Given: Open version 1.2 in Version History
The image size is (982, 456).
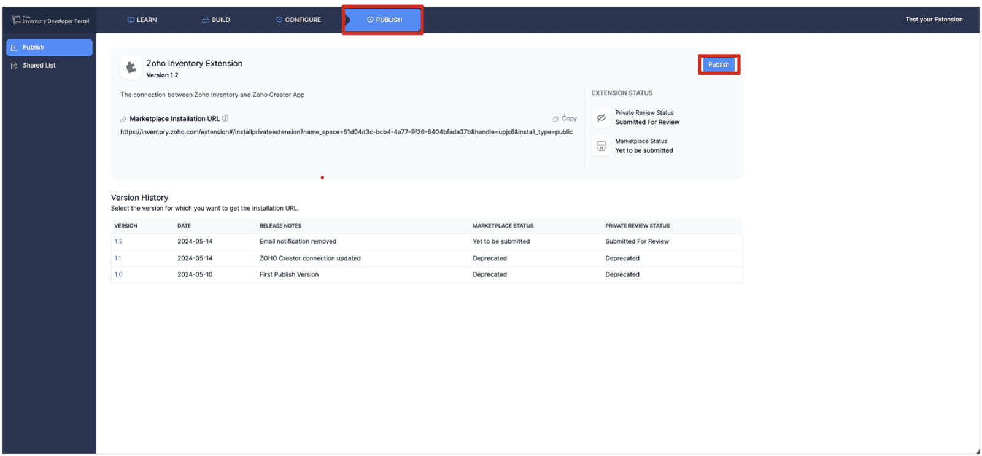Looking at the screenshot, I should (118, 241).
